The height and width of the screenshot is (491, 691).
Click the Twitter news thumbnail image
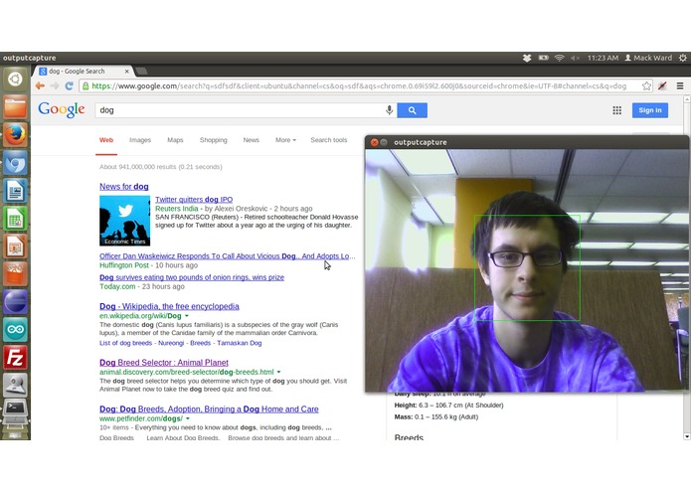coord(124,221)
